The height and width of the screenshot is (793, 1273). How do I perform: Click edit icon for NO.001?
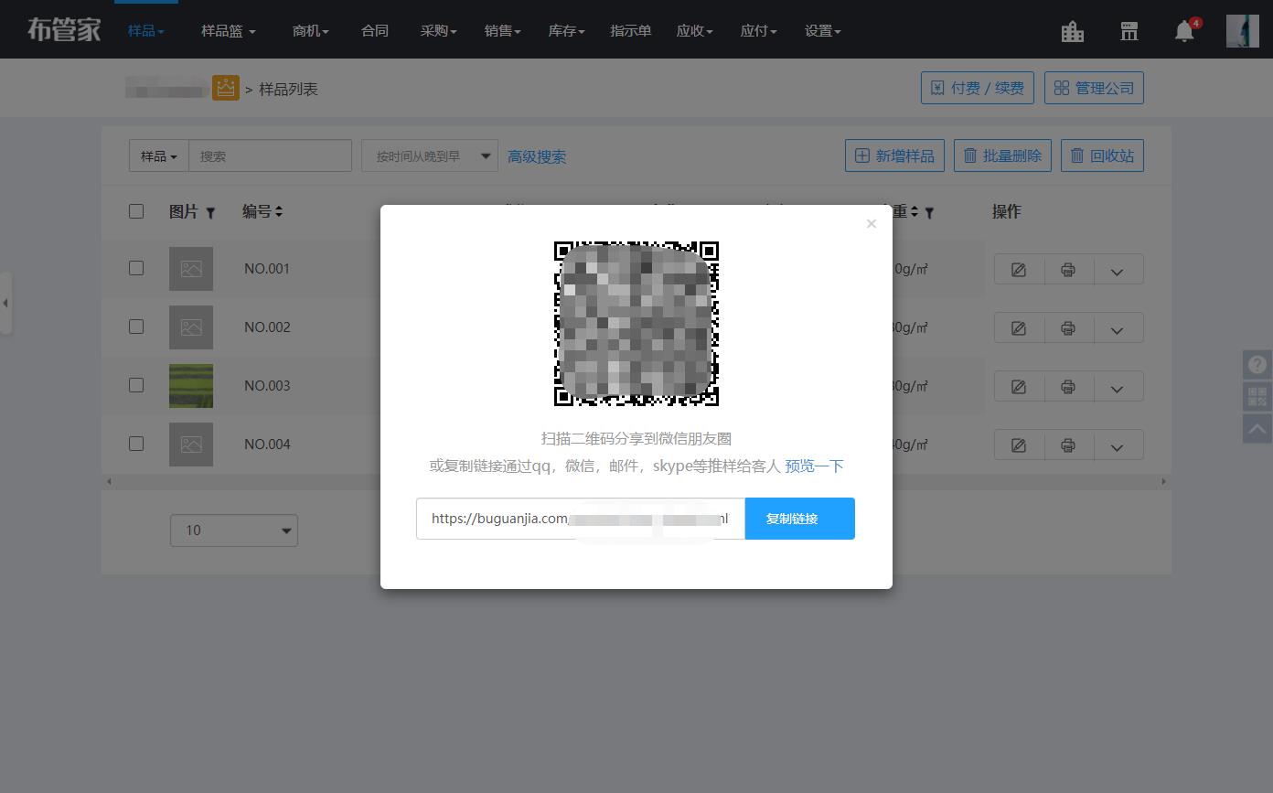tap(1019, 270)
